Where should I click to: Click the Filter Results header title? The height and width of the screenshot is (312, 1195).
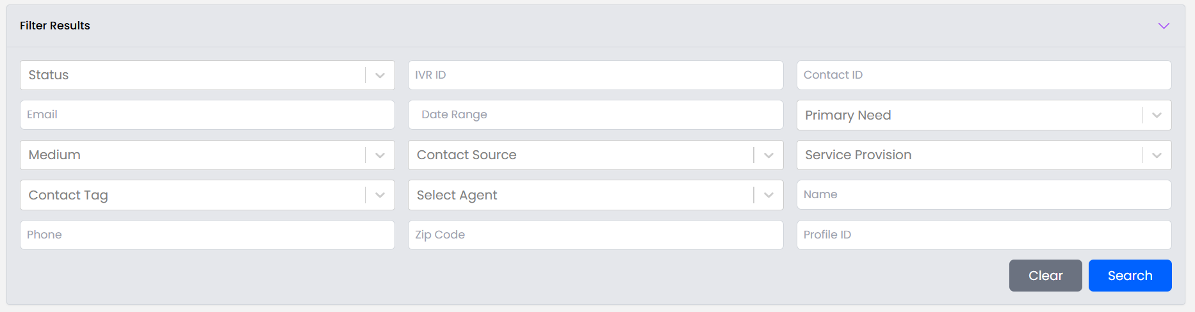(55, 26)
